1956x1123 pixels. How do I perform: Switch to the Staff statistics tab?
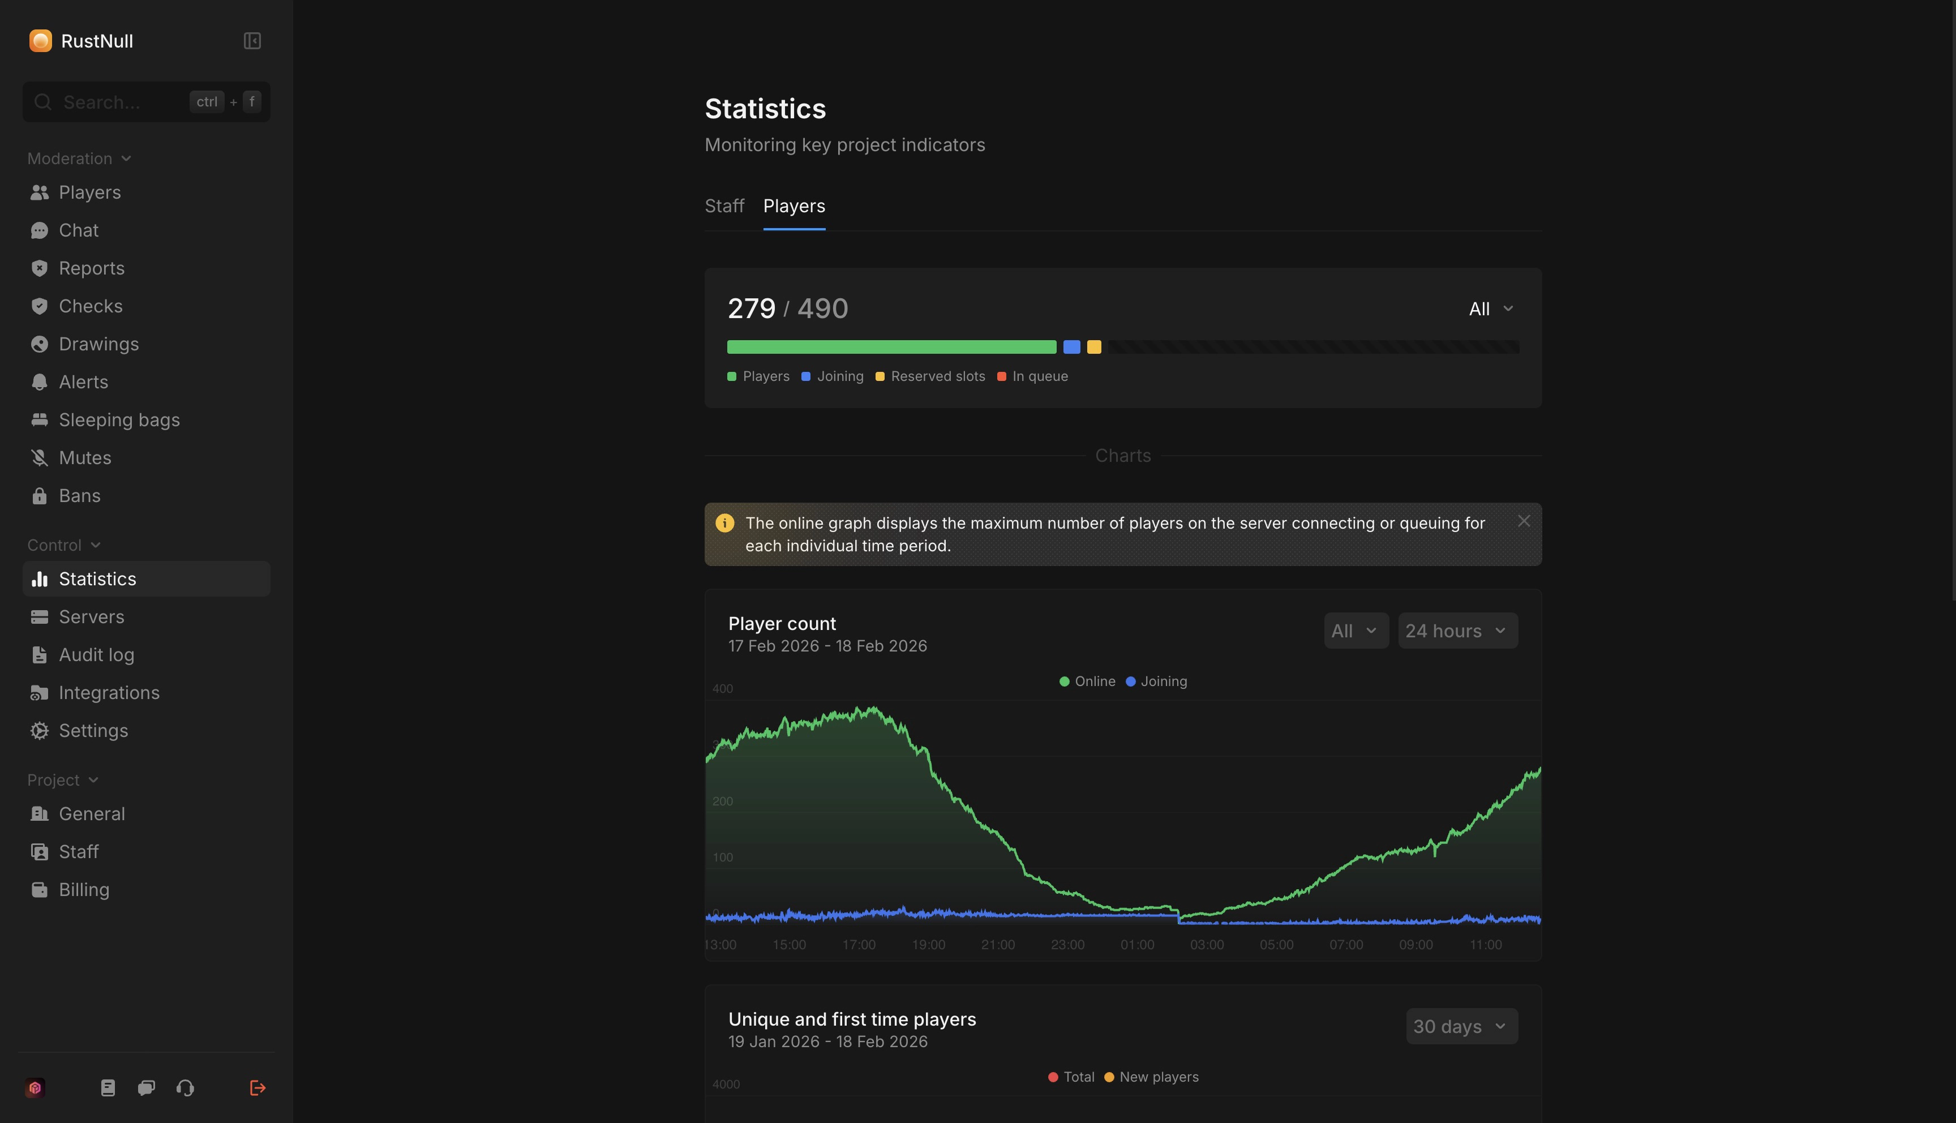coord(724,206)
